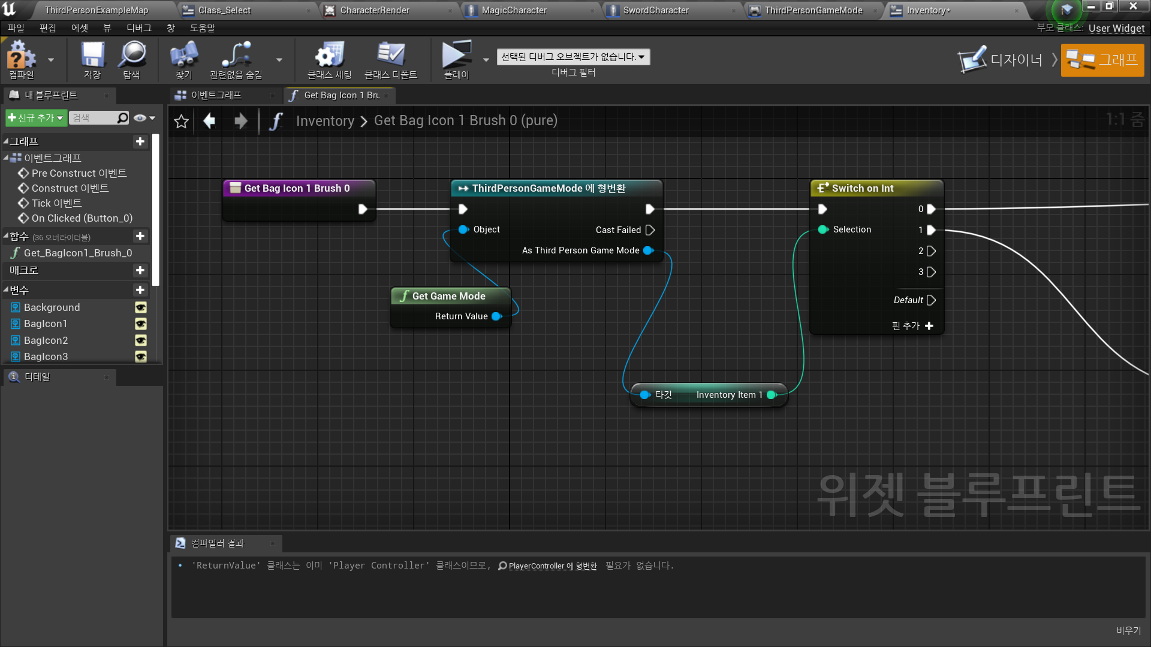Toggle visibility eye for Background variable
The width and height of the screenshot is (1151, 647).
[141, 307]
